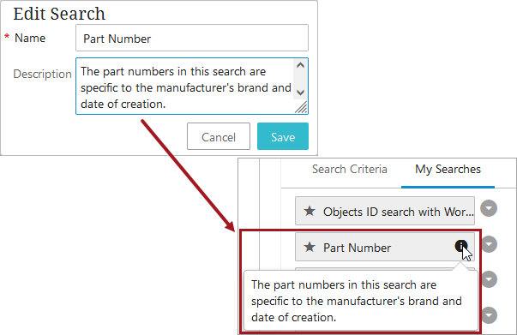Click the info icon on Part Number
This screenshot has height=335, width=517.
click(461, 246)
